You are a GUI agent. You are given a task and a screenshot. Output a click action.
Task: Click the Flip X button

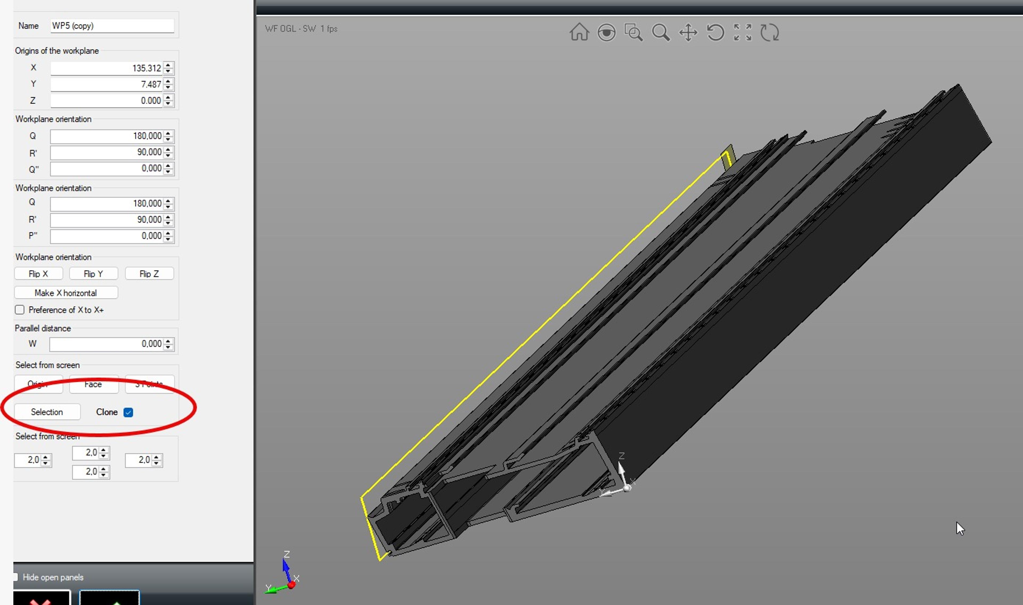pos(38,274)
